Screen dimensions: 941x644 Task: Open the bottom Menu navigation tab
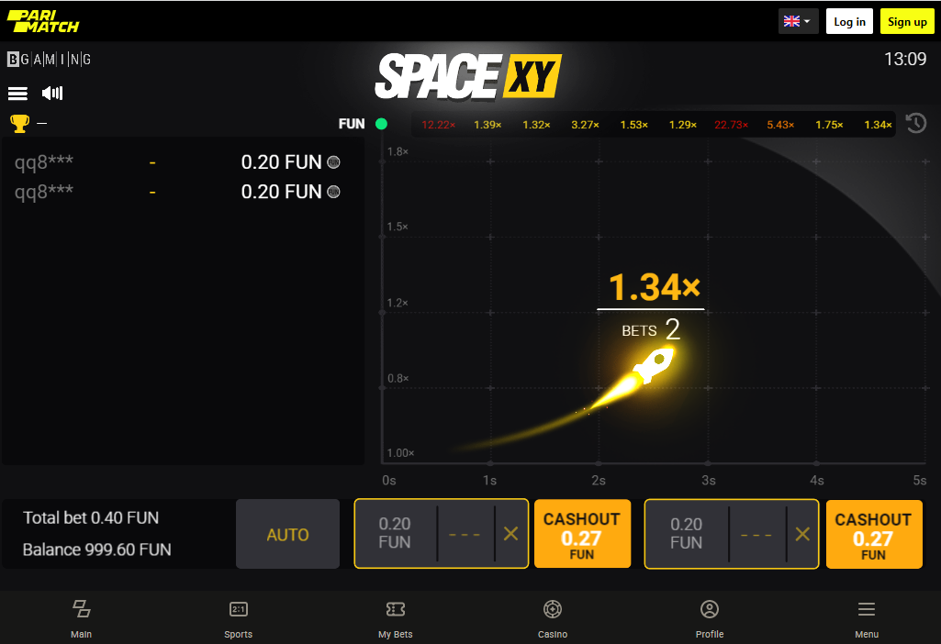coord(867,618)
